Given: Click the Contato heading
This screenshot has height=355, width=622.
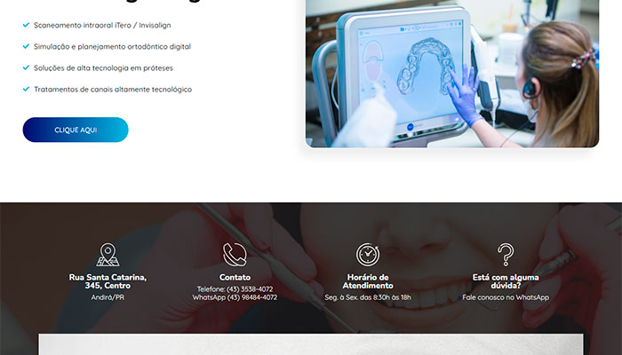Looking at the screenshot, I should click(235, 277).
